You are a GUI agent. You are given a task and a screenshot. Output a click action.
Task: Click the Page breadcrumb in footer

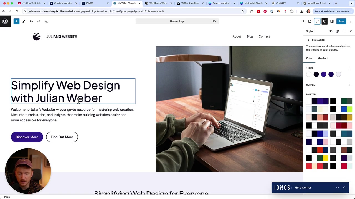coord(7,197)
